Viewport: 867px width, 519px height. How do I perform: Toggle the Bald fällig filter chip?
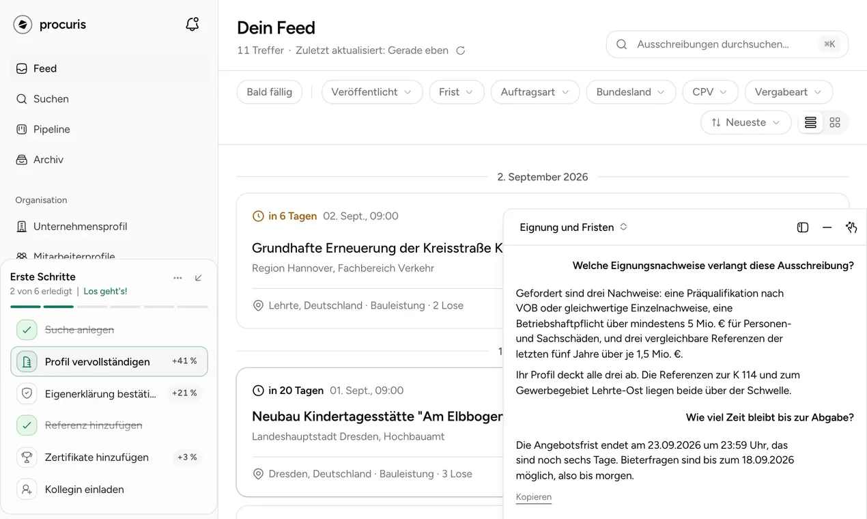pyautogui.click(x=270, y=92)
